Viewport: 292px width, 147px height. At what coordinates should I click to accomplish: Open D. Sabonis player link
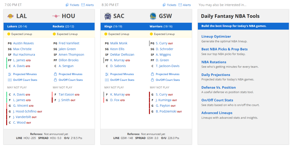pyautogui.click(x=118, y=66)
